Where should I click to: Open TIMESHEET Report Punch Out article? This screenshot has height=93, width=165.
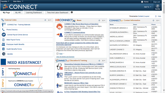click(x=82, y=73)
